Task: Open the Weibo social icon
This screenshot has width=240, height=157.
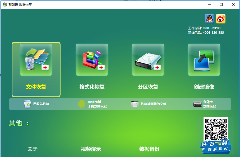Action: [221, 19]
